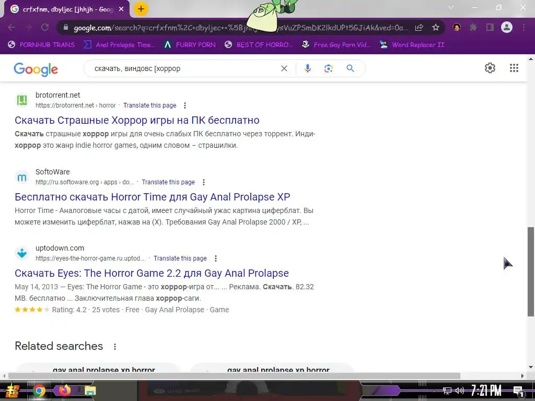Translate the uptodown.com result page
The image size is (535, 401).
tap(180, 258)
